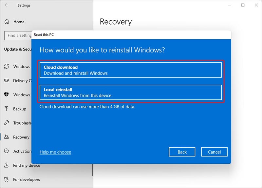262x188 pixels.
Task: Click the Settings window title text
Action: tap(24, 5)
